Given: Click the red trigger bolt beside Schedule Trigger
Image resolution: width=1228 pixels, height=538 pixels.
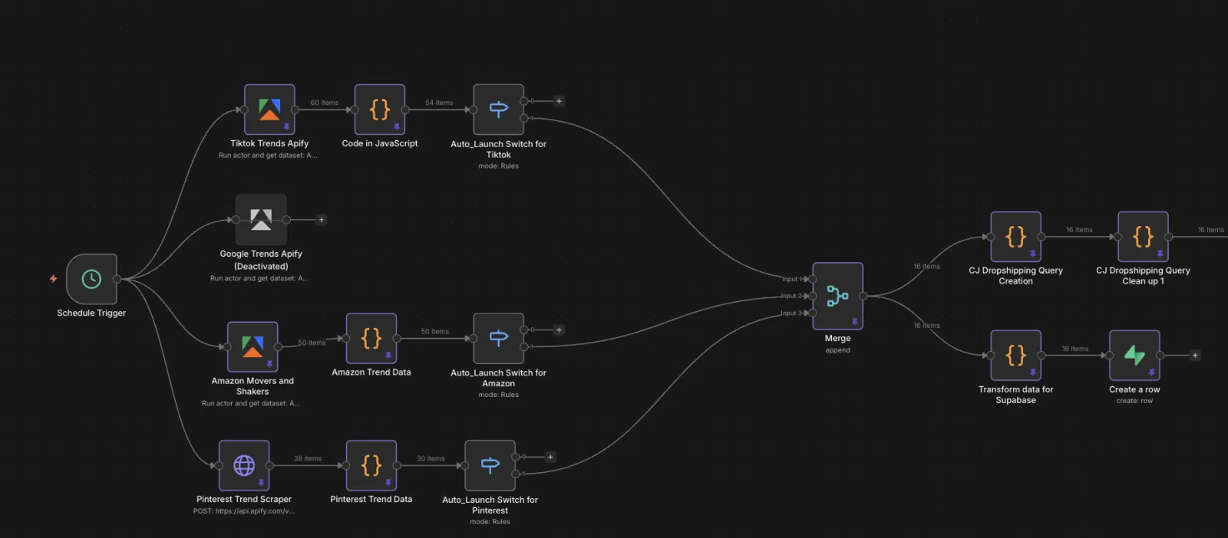Looking at the screenshot, I should [x=53, y=279].
